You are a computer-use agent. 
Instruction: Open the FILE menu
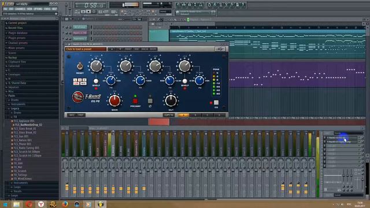pos(5,9)
